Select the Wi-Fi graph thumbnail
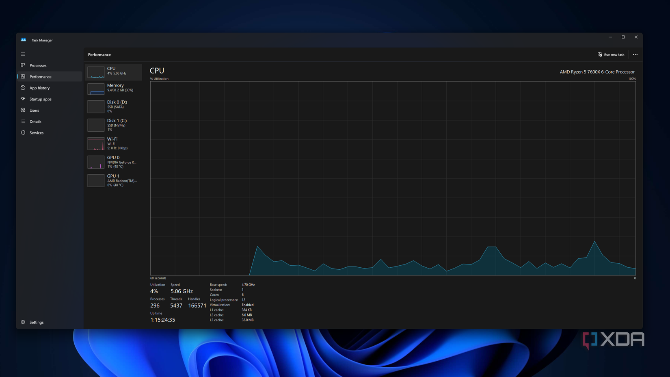This screenshot has width=670, height=377. coord(96,143)
